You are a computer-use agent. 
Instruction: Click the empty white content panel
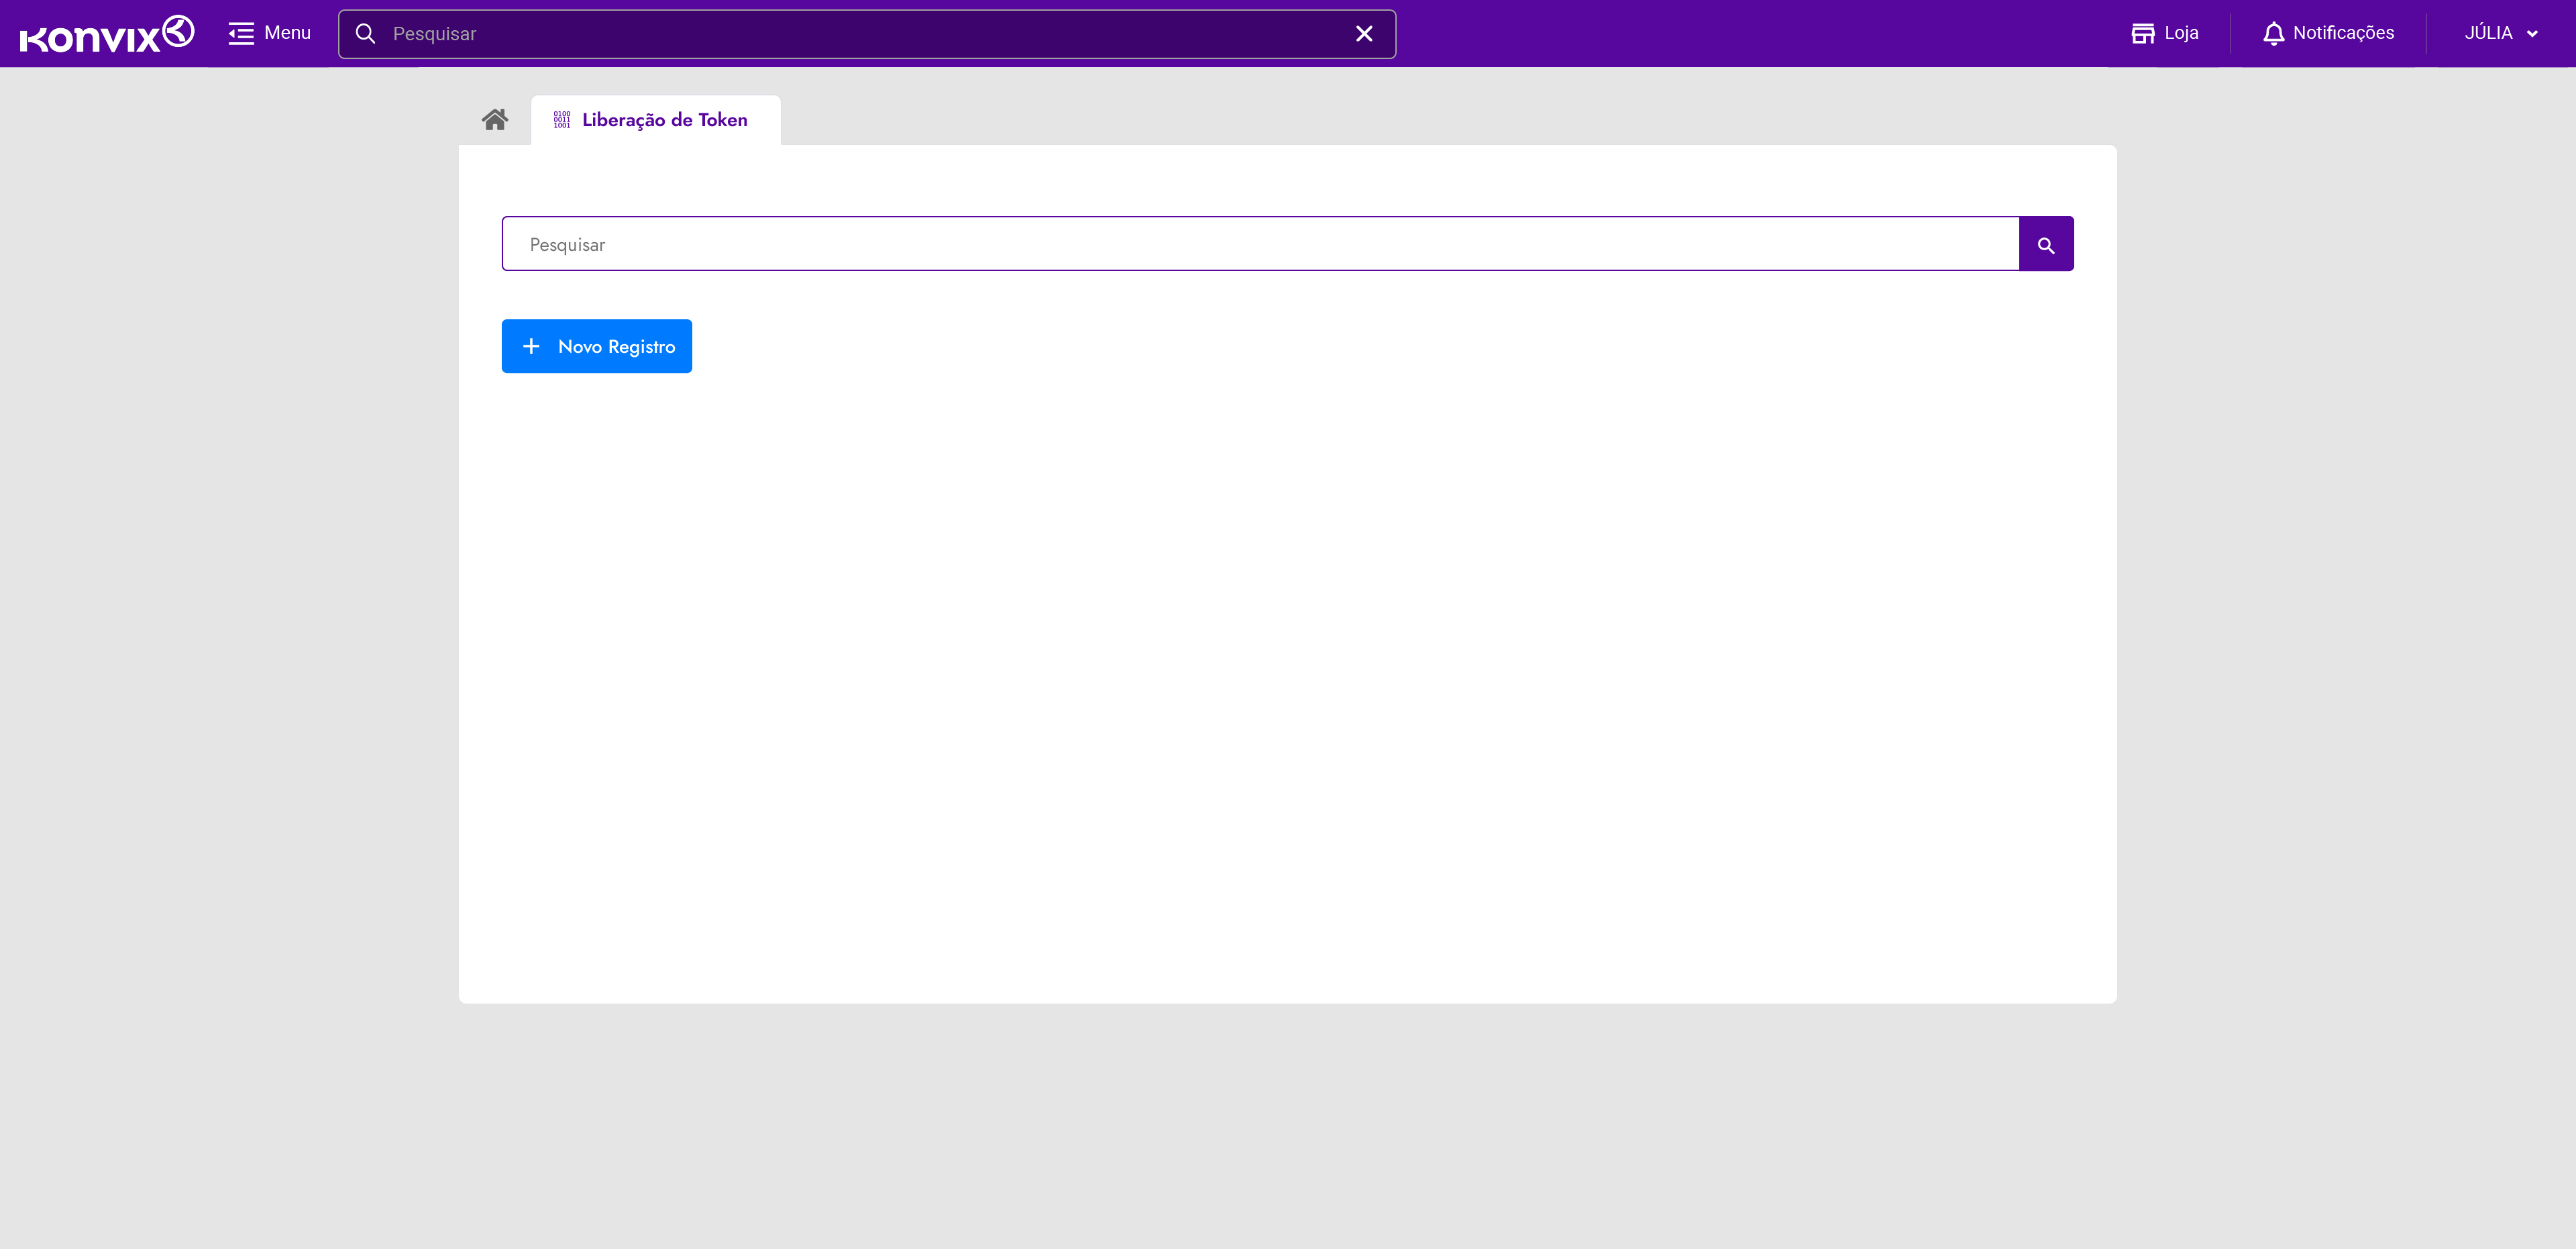pyautogui.click(x=1287, y=680)
